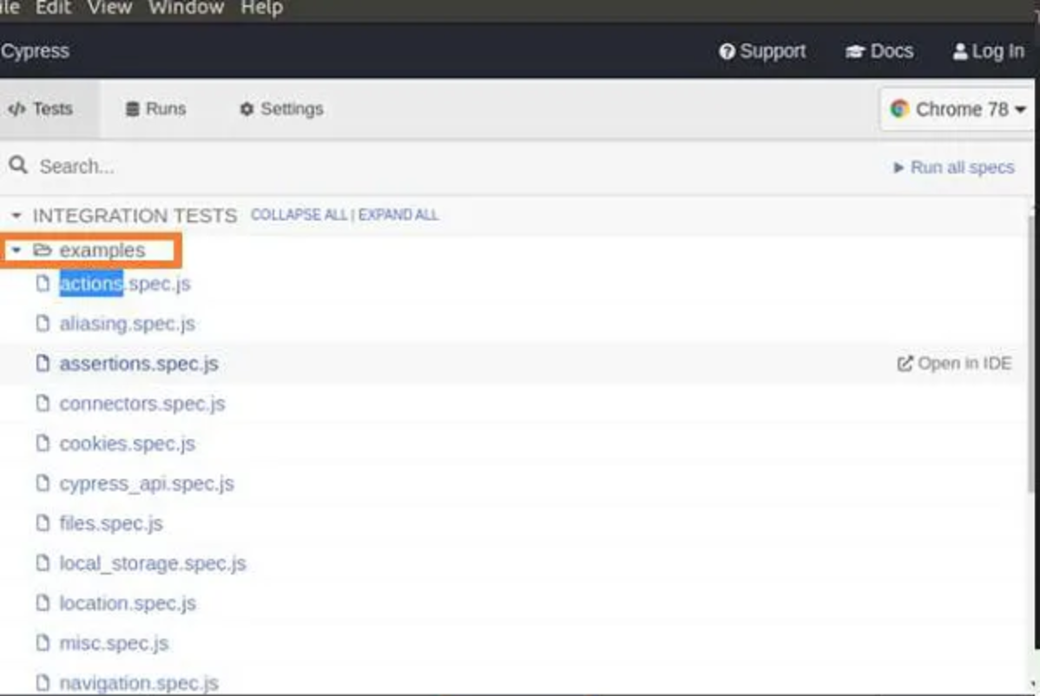The width and height of the screenshot is (1040, 696).
Task: Open navigation.spec.js
Action: pos(139,683)
